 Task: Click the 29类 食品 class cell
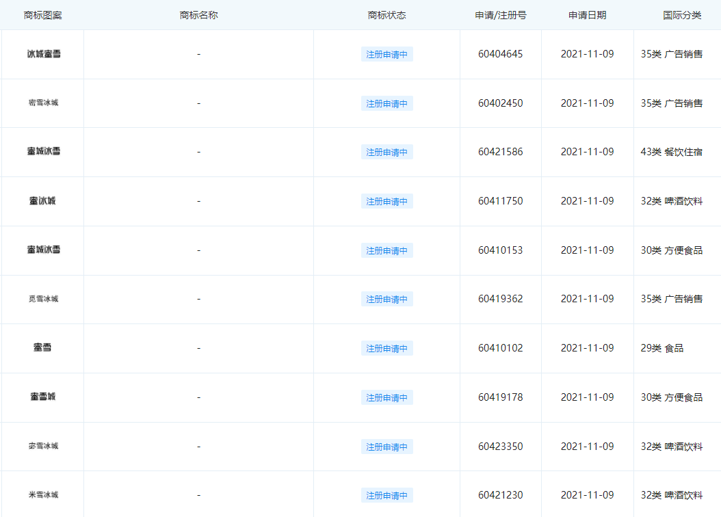tap(661, 348)
